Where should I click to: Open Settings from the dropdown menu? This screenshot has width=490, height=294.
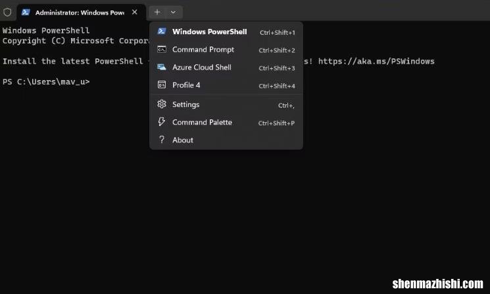coord(226,104)
